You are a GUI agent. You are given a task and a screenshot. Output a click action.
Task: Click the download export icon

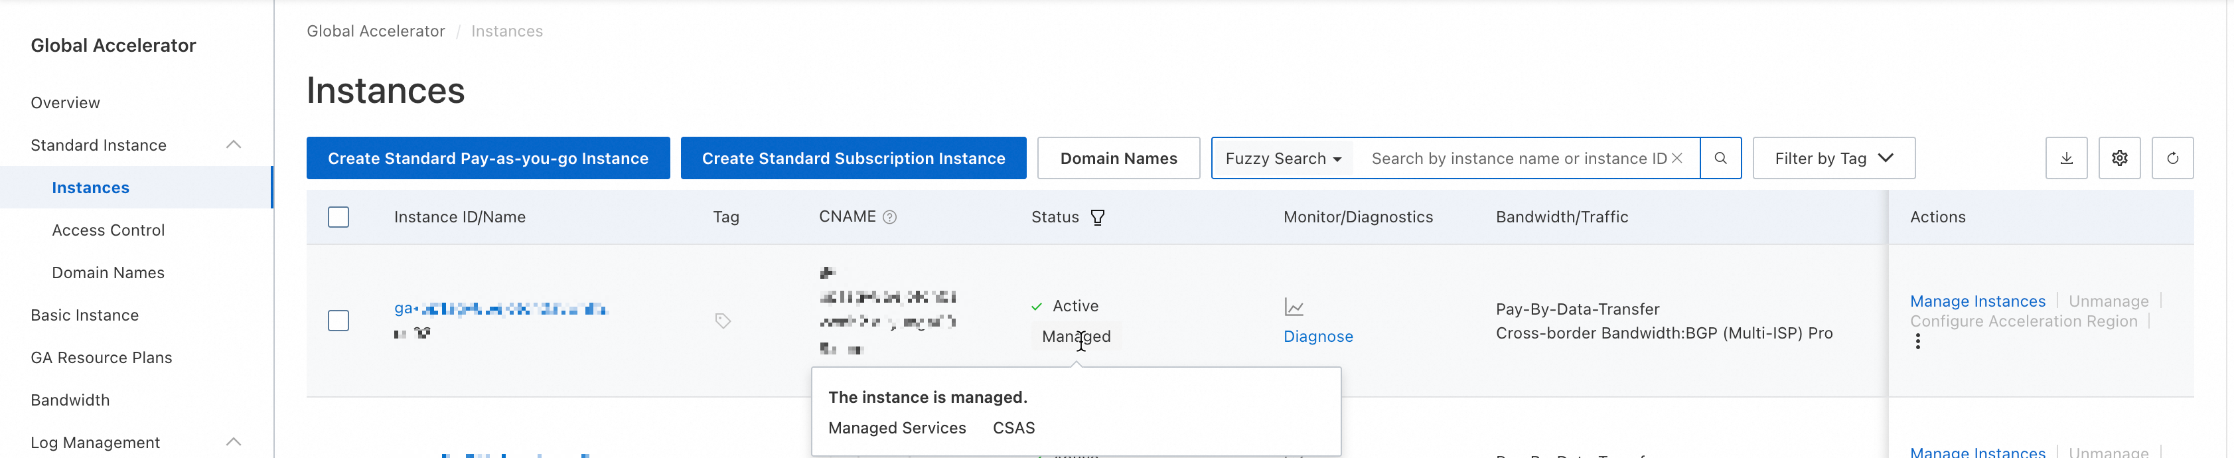tap(2066, 158)
